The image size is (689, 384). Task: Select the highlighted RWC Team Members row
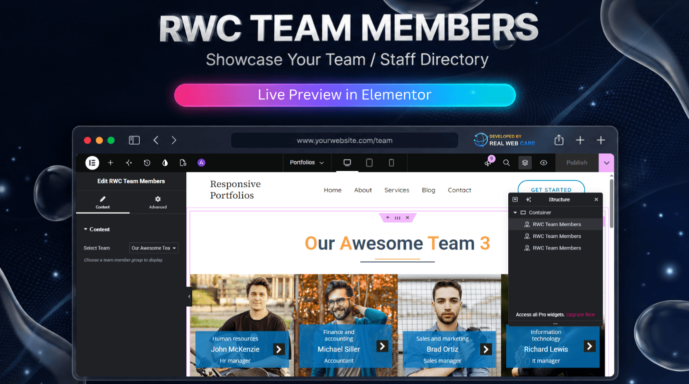click(x=555, y=224)
